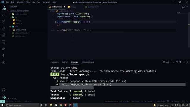Switch to the app.js editor tab
This screenshot has width=190, height=107.
coord(73,7)
